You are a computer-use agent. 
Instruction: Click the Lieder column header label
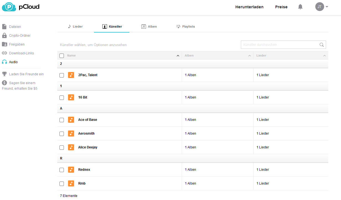coord(261,55)
